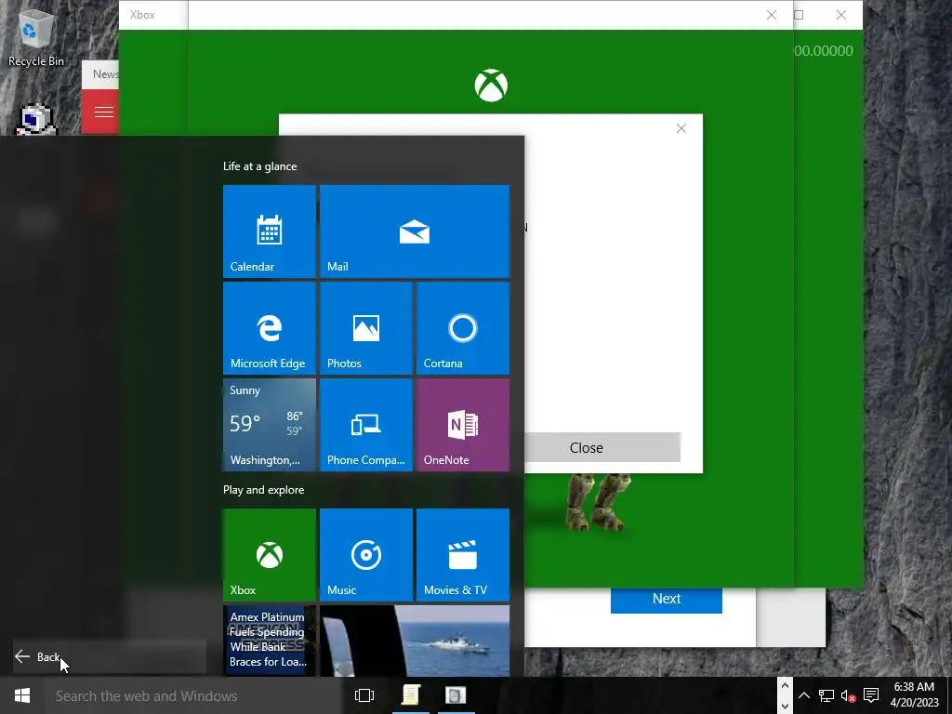952x714 pixels.
Task: Open the ship photo news tile
Action: (415, 641)
